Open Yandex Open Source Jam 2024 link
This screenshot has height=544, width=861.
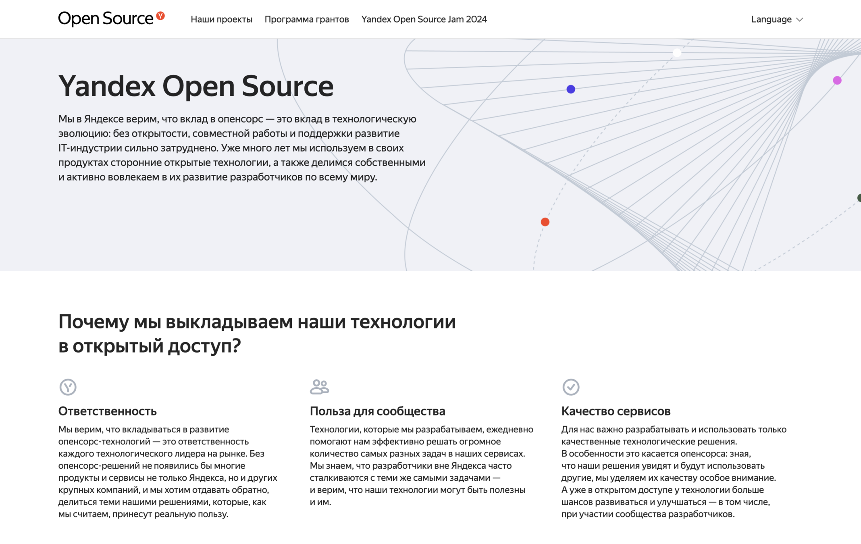click(424, 19)
